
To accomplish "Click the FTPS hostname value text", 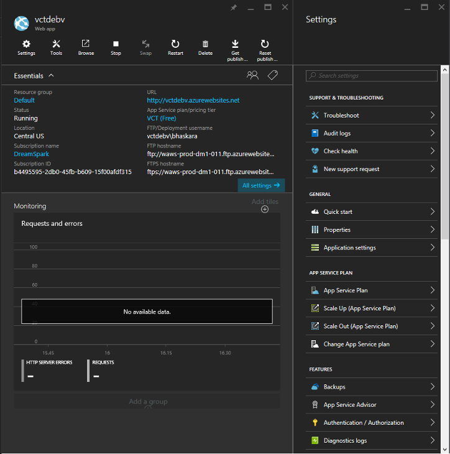I will tap(210, 172).
